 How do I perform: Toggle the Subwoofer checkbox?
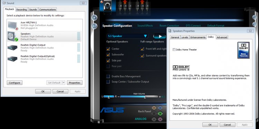pyautogui.click(x=108, y=55)
